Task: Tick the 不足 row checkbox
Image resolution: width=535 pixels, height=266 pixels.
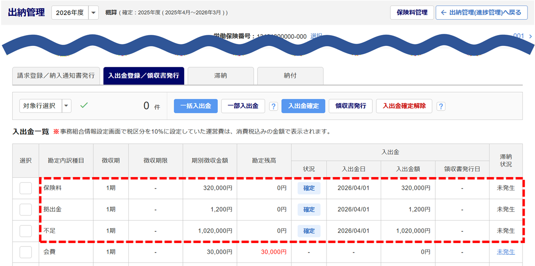Action: (x=25, y=231)
